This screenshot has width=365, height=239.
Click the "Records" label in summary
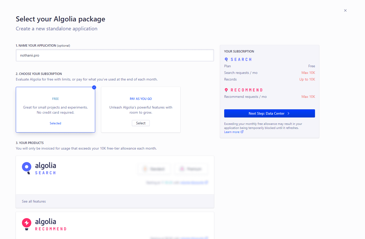tap(230, 79)
